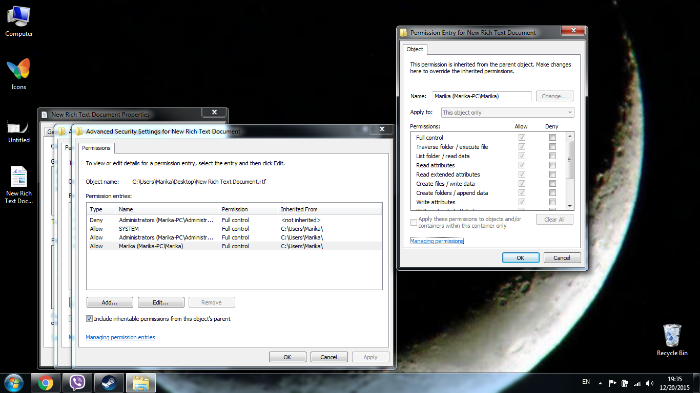The image size is (700, 393).
Task: Click OK in Advanced Security Settings
Action: coord(287,357)
